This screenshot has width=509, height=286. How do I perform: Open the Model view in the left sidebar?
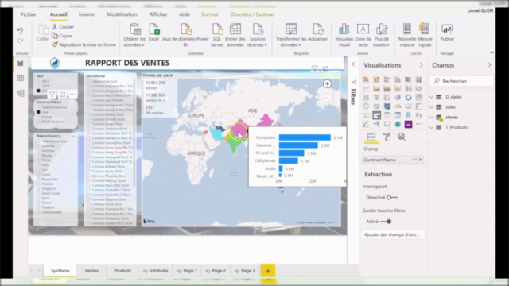tap(21, 94)
